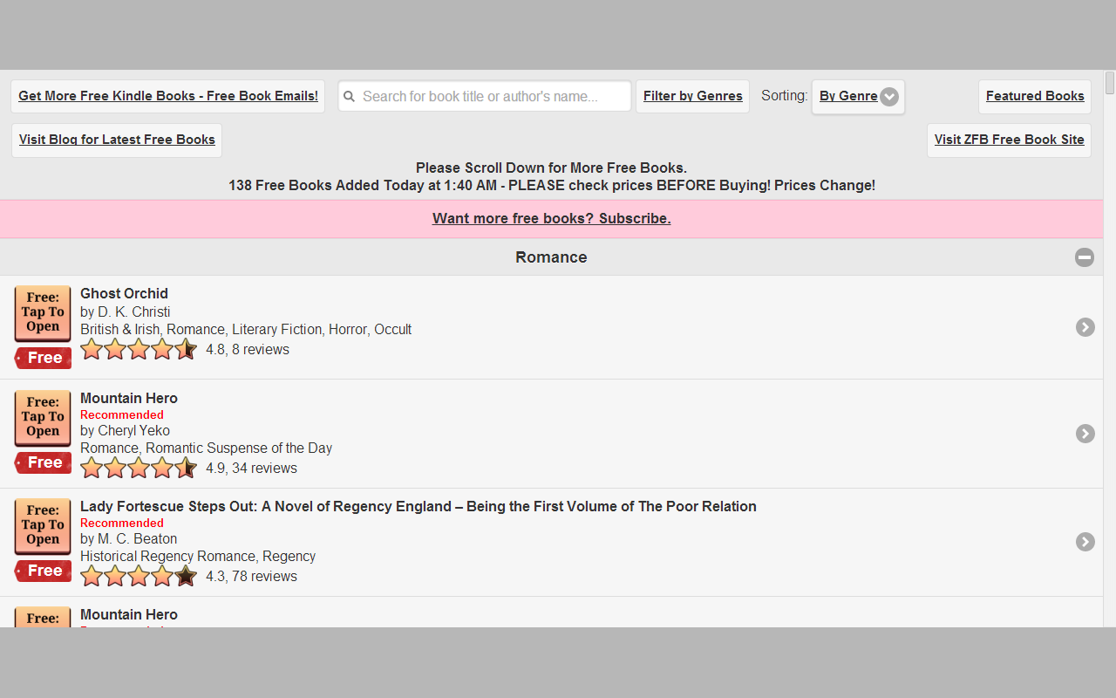Open Ghost Orchid details via arrow icon
The width and height of the screenshot is (1116, 698).
click(1085, 327)
